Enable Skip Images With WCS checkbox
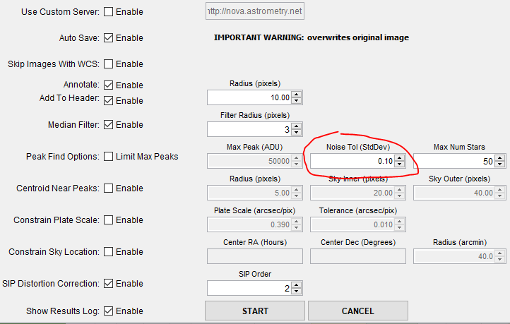 click(x=108, y=64)
